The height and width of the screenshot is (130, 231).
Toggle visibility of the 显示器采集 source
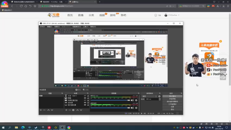(x=85, y=105)
